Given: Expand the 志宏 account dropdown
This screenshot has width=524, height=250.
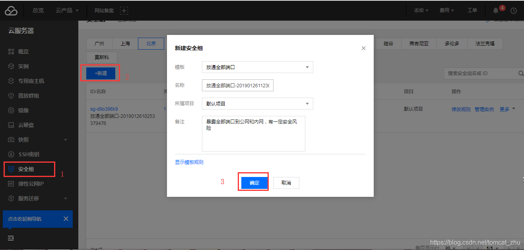Looking at the screenshot, I should tap(421, 10).
